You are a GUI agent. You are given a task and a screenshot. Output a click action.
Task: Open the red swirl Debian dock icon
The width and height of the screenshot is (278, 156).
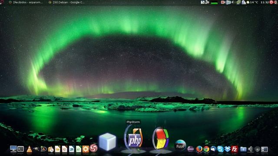(93, 148)
